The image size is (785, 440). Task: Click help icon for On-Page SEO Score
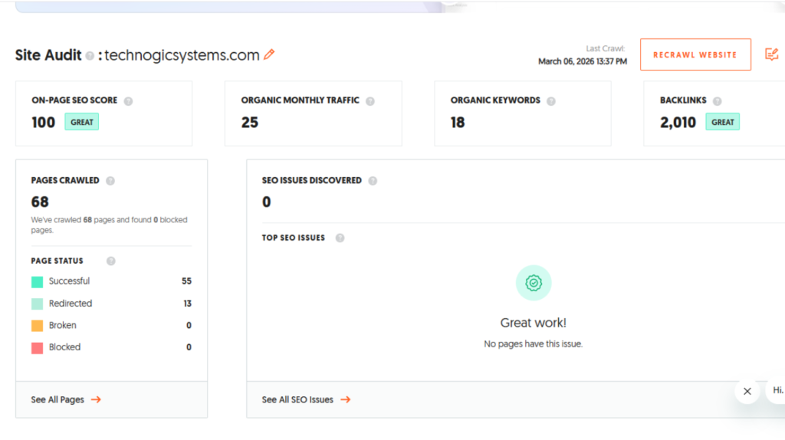(128, 101)
